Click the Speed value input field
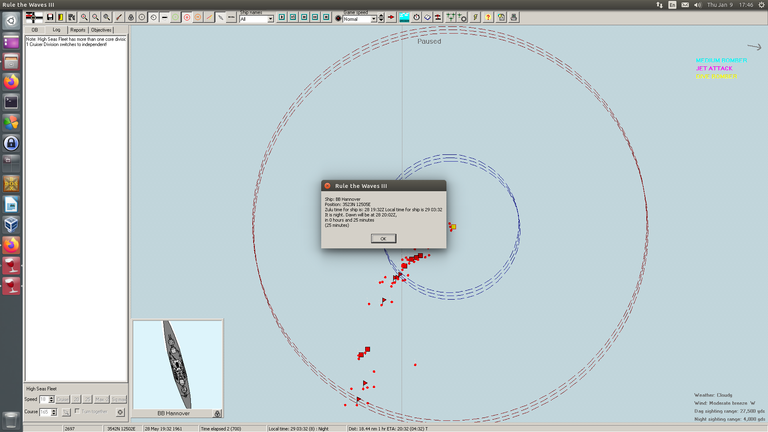 [44, 399]
